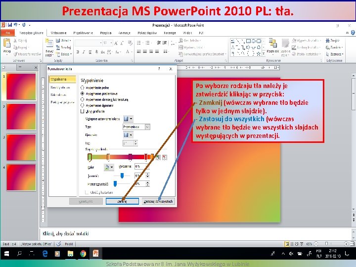
Task: Click the bullet list icon
Action: point(139,43)
